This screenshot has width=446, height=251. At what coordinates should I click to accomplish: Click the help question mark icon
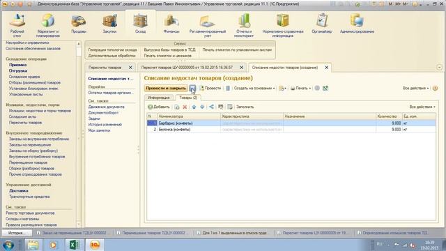click(435, 89)
